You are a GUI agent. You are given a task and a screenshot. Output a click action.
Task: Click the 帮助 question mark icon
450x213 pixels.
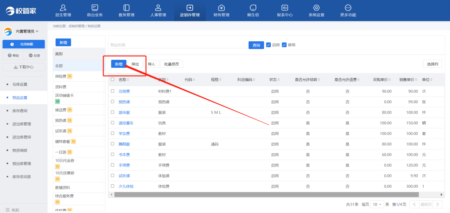click(x=10, y=55)
